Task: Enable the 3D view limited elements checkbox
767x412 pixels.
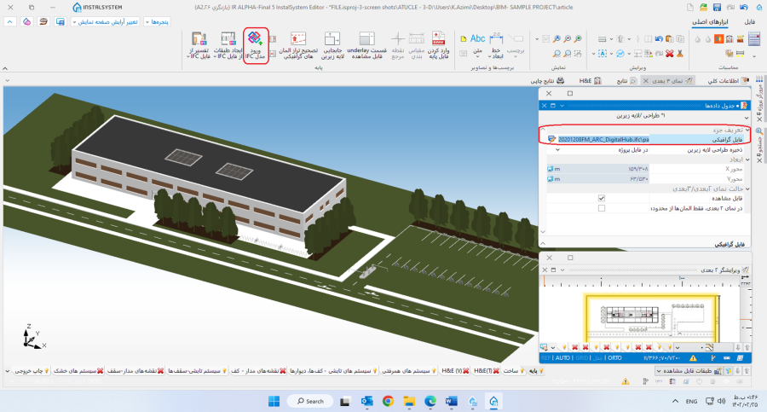Action: click(602, 207)
